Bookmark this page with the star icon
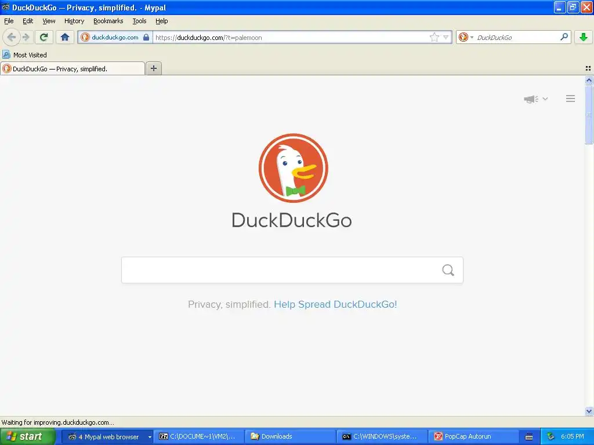 (434, 37)
